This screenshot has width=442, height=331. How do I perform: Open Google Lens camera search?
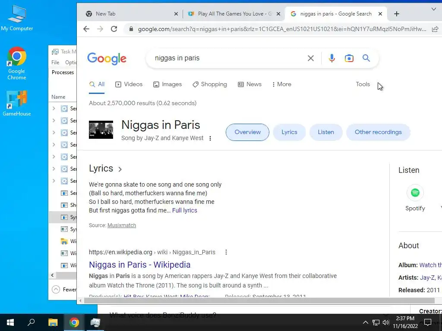[349, 58]
